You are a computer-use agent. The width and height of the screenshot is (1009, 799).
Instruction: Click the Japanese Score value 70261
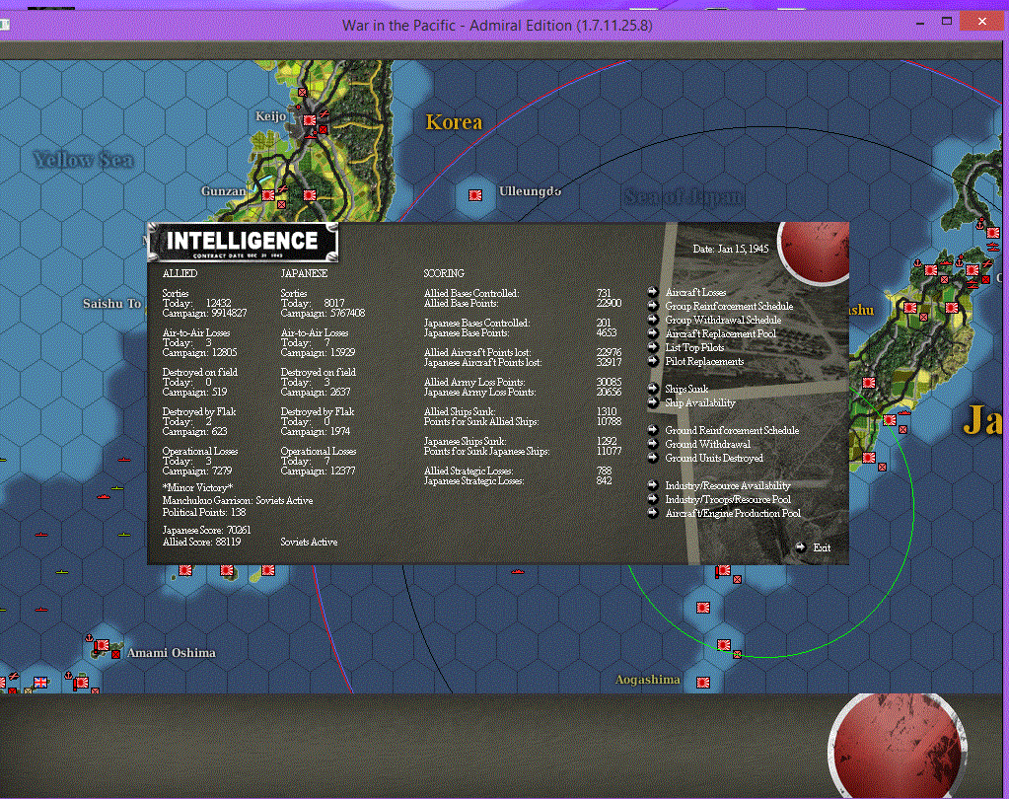239,530
